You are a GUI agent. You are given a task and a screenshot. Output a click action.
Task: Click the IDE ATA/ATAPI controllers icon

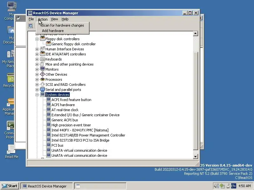tap(43, 54)
